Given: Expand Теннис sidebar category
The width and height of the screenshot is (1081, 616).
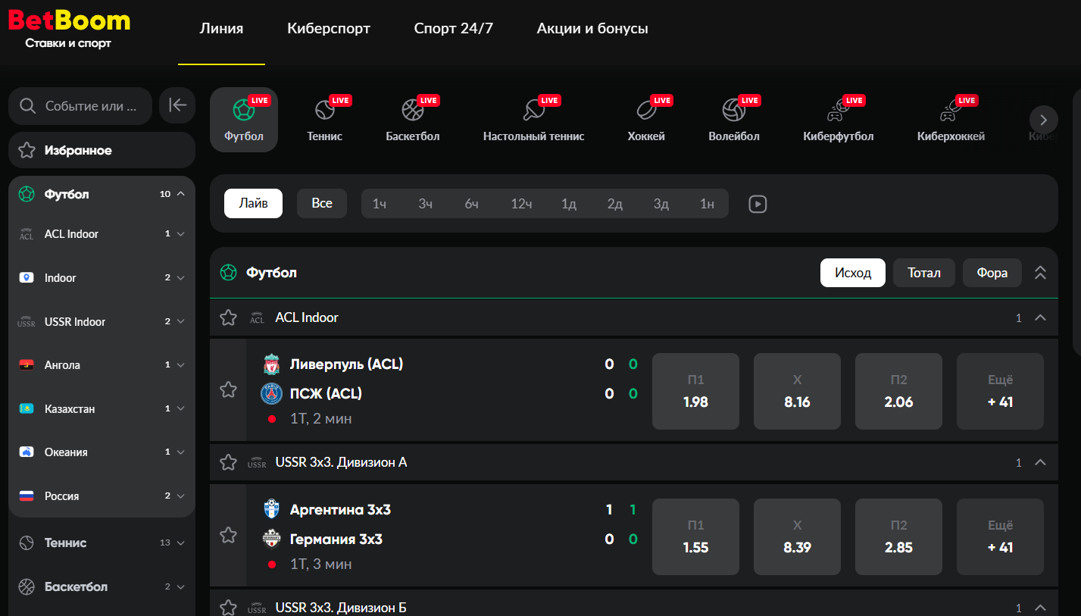Looking at the screenshot, I should click(180, 543).
